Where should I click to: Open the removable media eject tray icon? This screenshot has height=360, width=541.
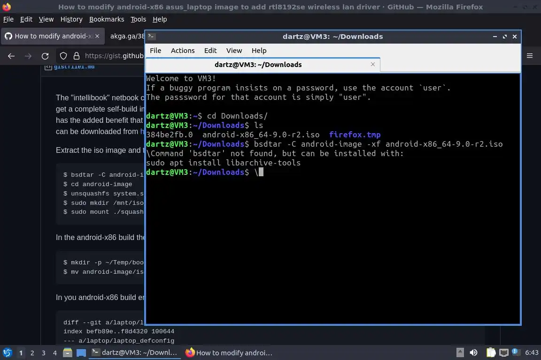click(460, 352)
